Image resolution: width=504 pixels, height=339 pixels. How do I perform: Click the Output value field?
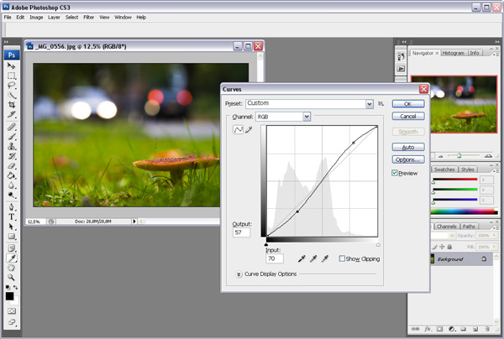[241, 232]
